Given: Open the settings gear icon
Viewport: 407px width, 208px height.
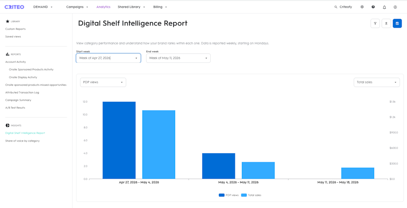Looking at the screenshot, I should tap(362, 7).
